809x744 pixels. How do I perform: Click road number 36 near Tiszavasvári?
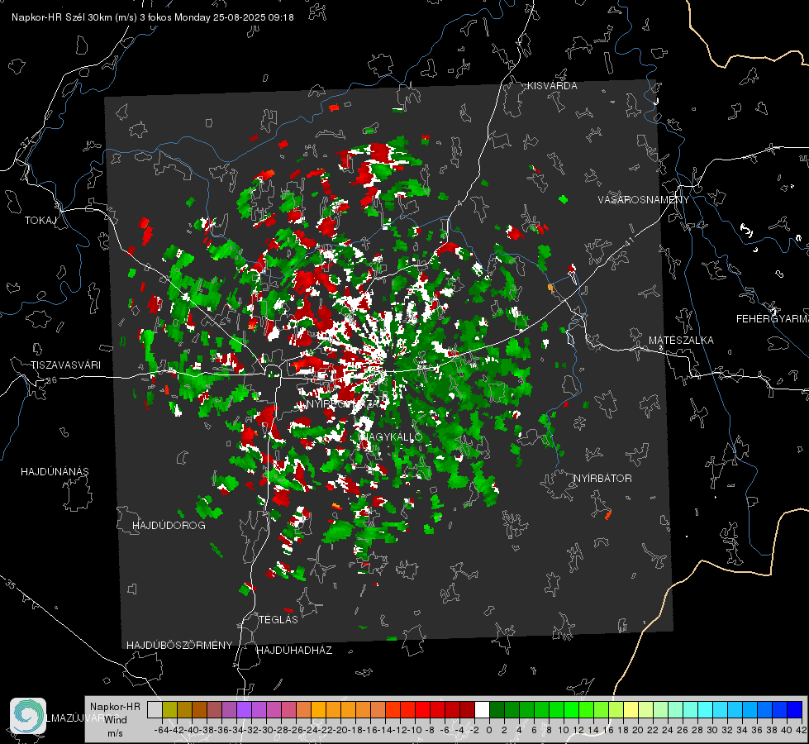51,380
